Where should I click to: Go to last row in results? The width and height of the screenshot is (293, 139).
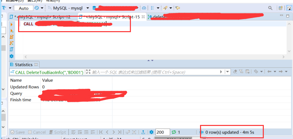tap(119, 132)
